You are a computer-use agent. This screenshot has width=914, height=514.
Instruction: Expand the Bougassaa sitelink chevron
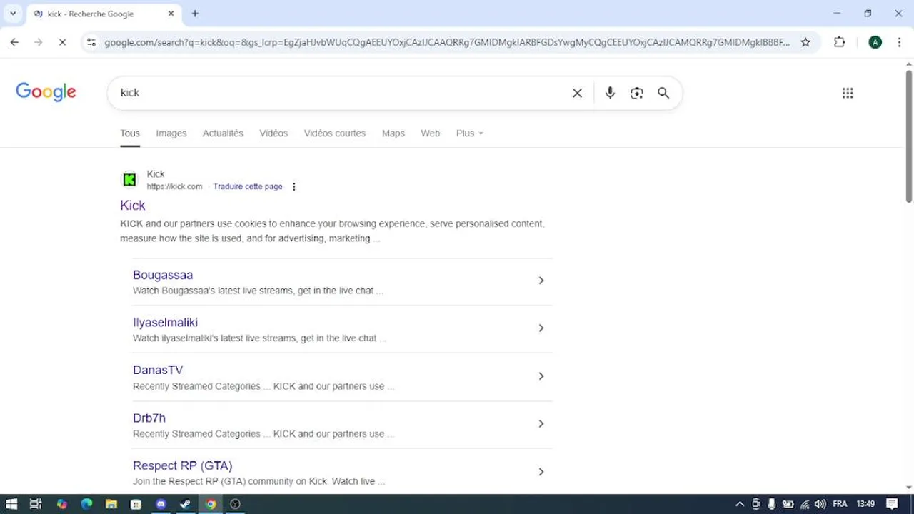[541, 281]
